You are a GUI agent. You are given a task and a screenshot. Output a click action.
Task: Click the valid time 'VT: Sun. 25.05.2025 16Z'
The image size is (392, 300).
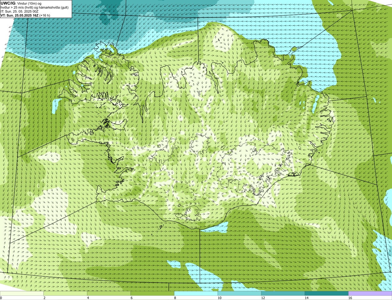click(20, 15)
